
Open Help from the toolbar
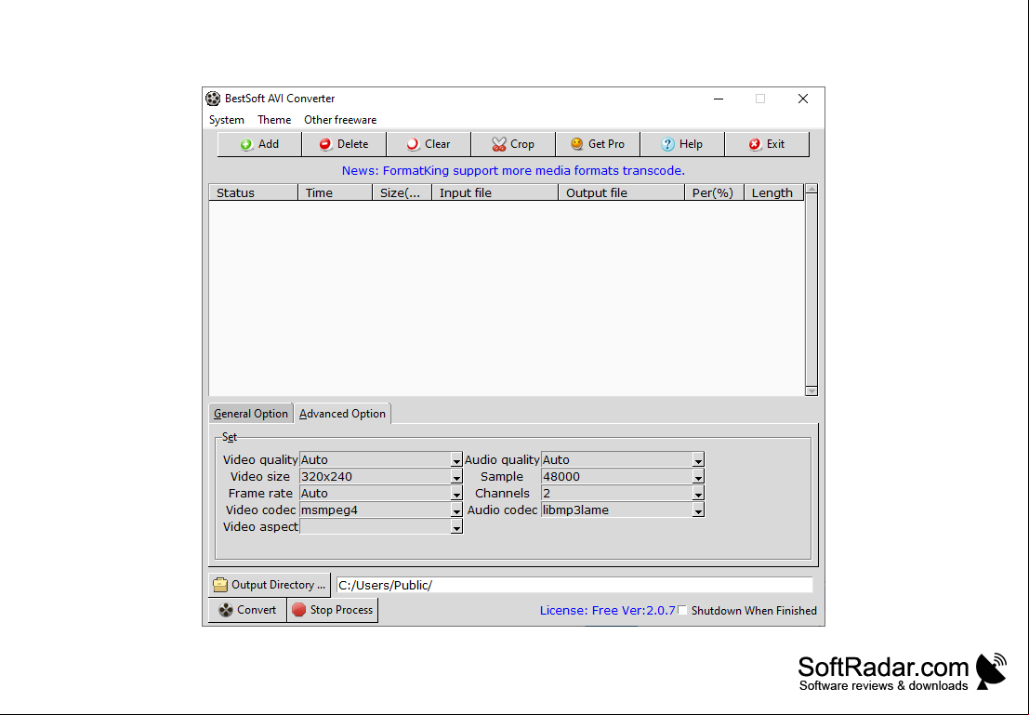(682, 144)
